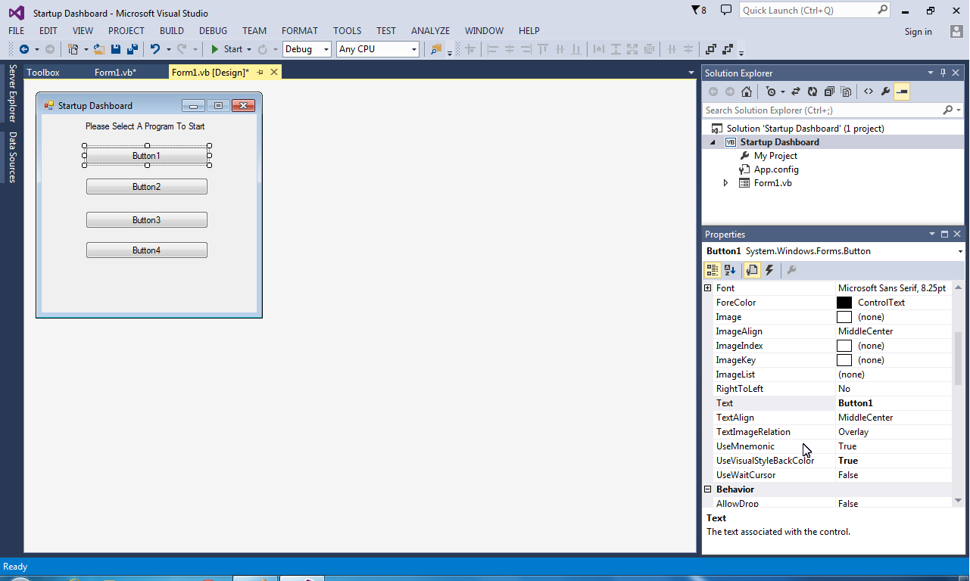Show Events with the lightning bolt icon
The height and width of the screenshot is (581, 970).
coord(769,270)
